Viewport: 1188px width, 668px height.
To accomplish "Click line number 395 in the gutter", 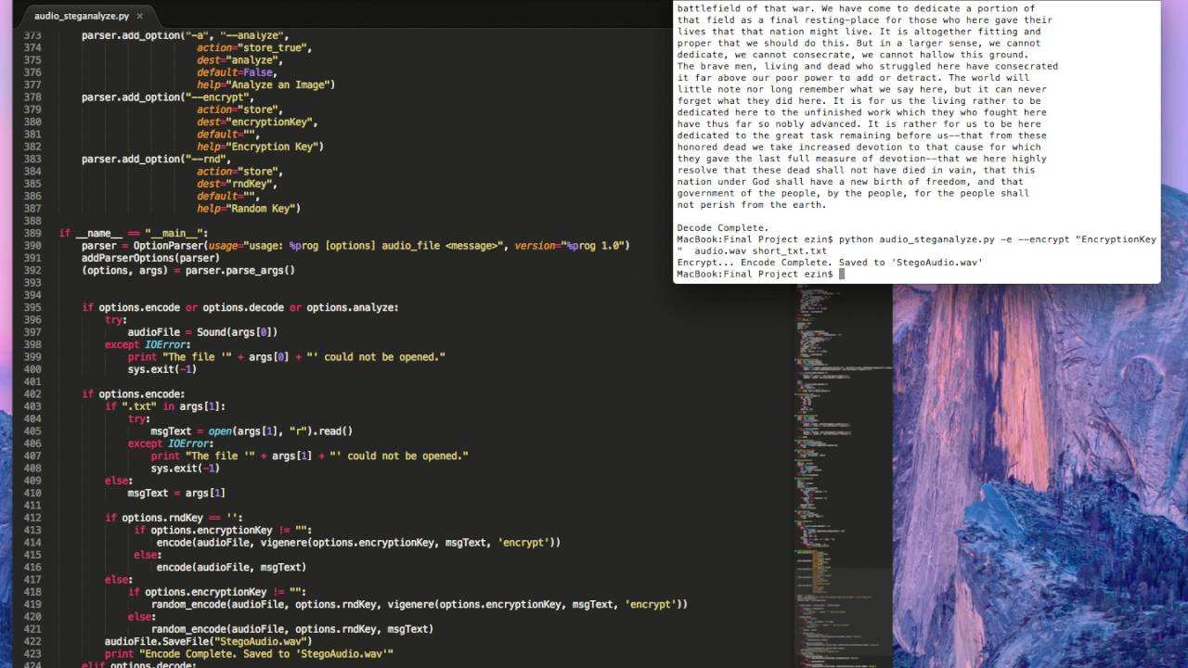I will coord(32,307).
